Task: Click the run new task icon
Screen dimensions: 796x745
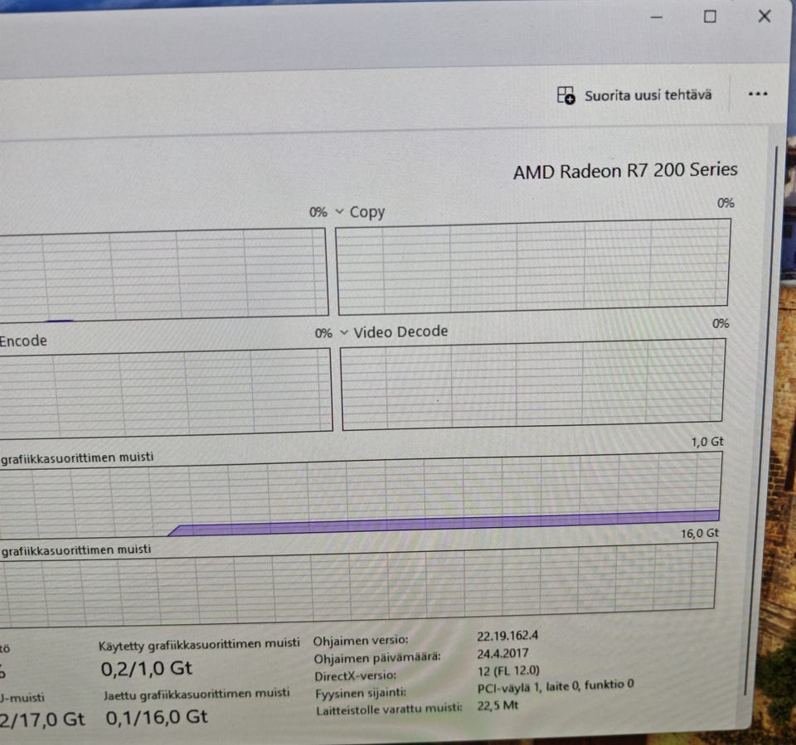Action: (x=566, y=95)
